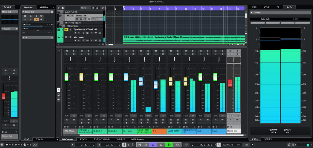Open the コードパッド tab in lower zone
This screenshot has height=148, width=313.
pyautogui.click(x=121, y=139)
